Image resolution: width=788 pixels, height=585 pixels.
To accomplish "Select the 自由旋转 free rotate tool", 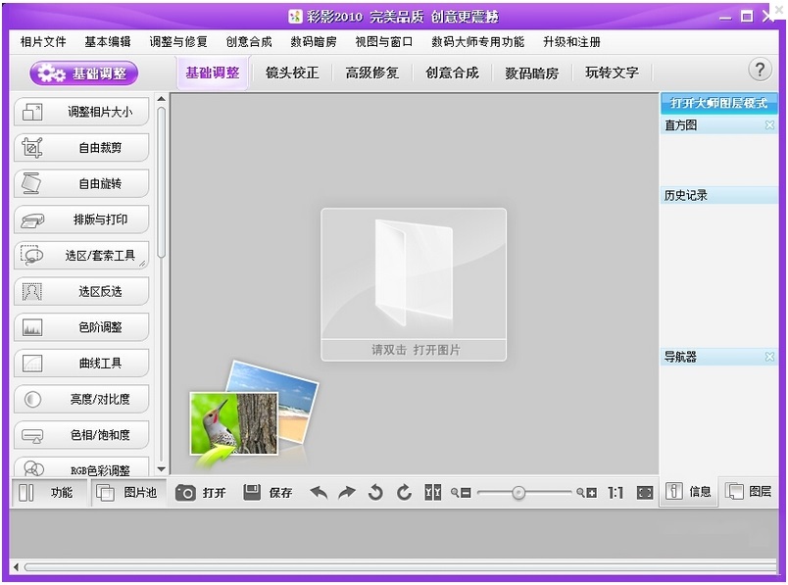I will 81,183.
